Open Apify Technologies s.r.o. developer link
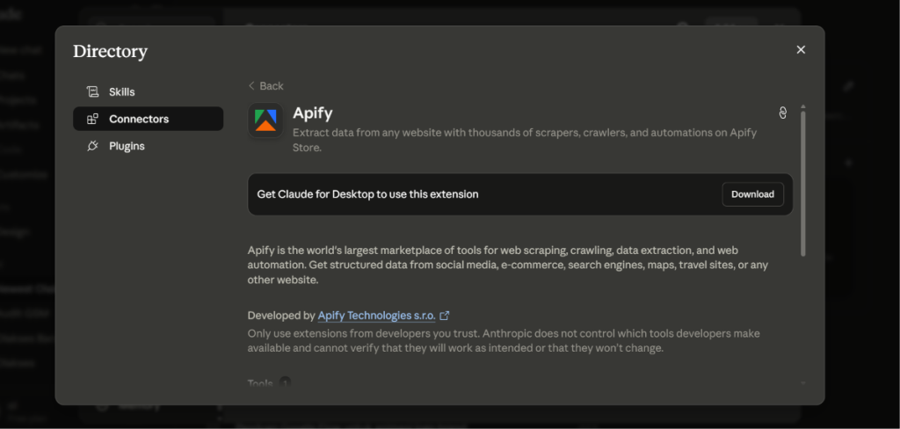The width and height of the screenshot is (900, 429). click(376, 316)
